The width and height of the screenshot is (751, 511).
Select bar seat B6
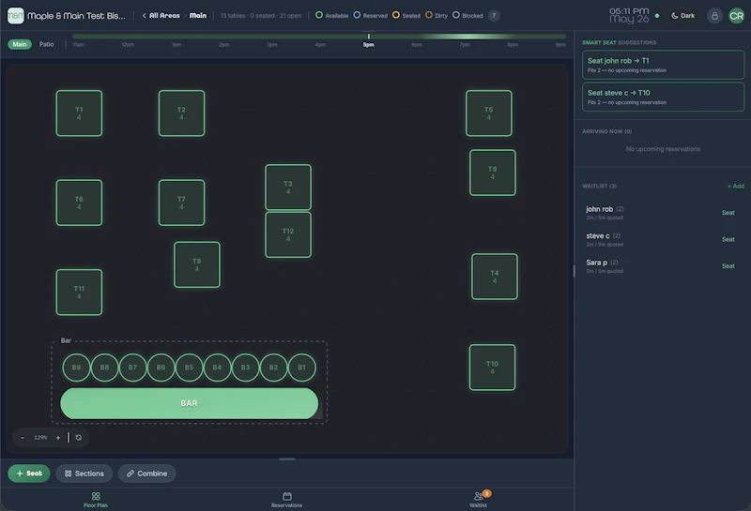(x=161, y=368)
